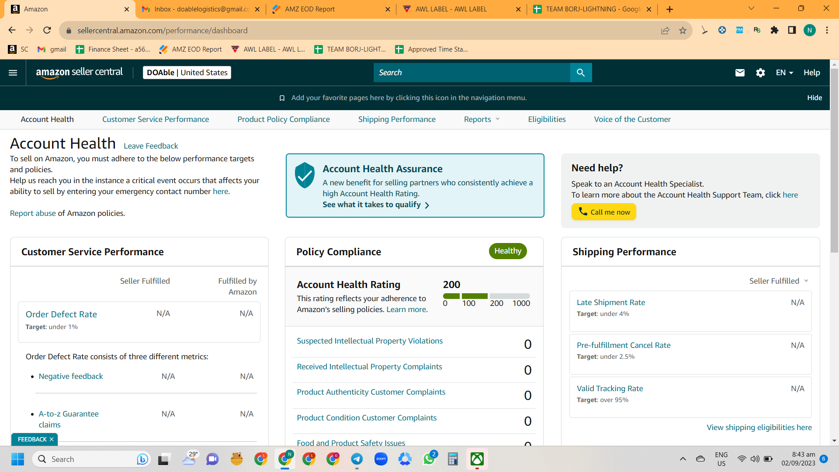Image resolution: width=839 pixels, height=472 pixels.
Task: Click the Account Health Rating progress bar
Action: tap(486, 296)
